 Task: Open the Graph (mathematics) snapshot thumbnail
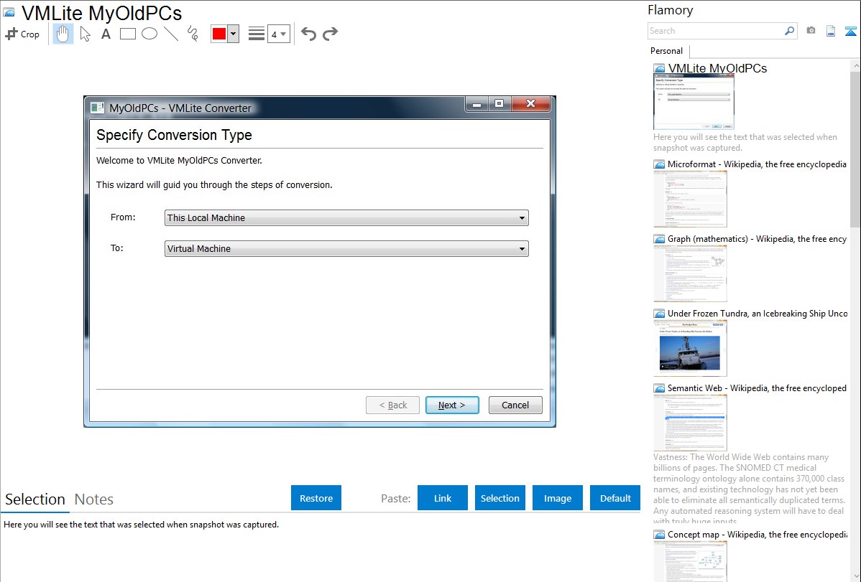690,273
